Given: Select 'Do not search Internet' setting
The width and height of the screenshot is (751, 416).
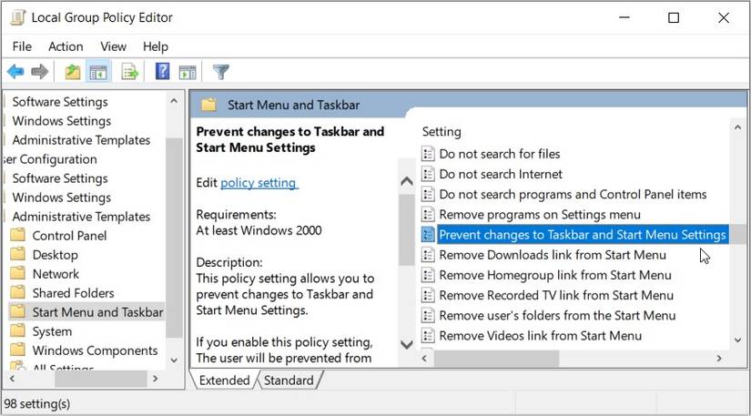Looking at the screenshot, I should pyautogui.click(x=501, y=174).
